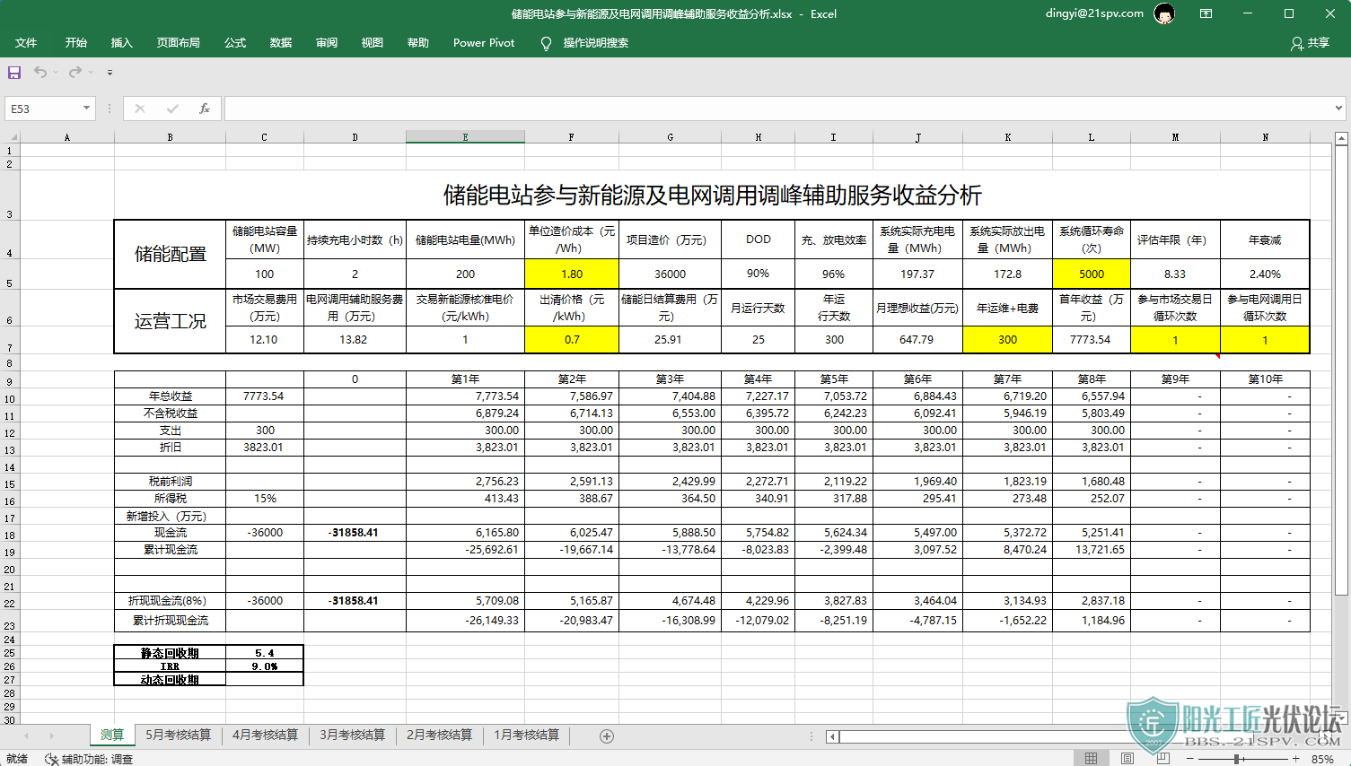Open the 1月考核结算 sheet tab
Screen dimensions: 1351x766
pyautogui.click(x=527, y=736)
